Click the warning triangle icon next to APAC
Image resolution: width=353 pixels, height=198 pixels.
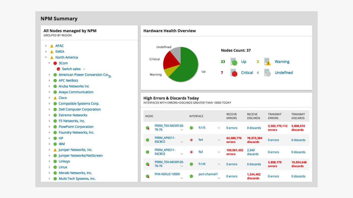(x=51, y=46)
